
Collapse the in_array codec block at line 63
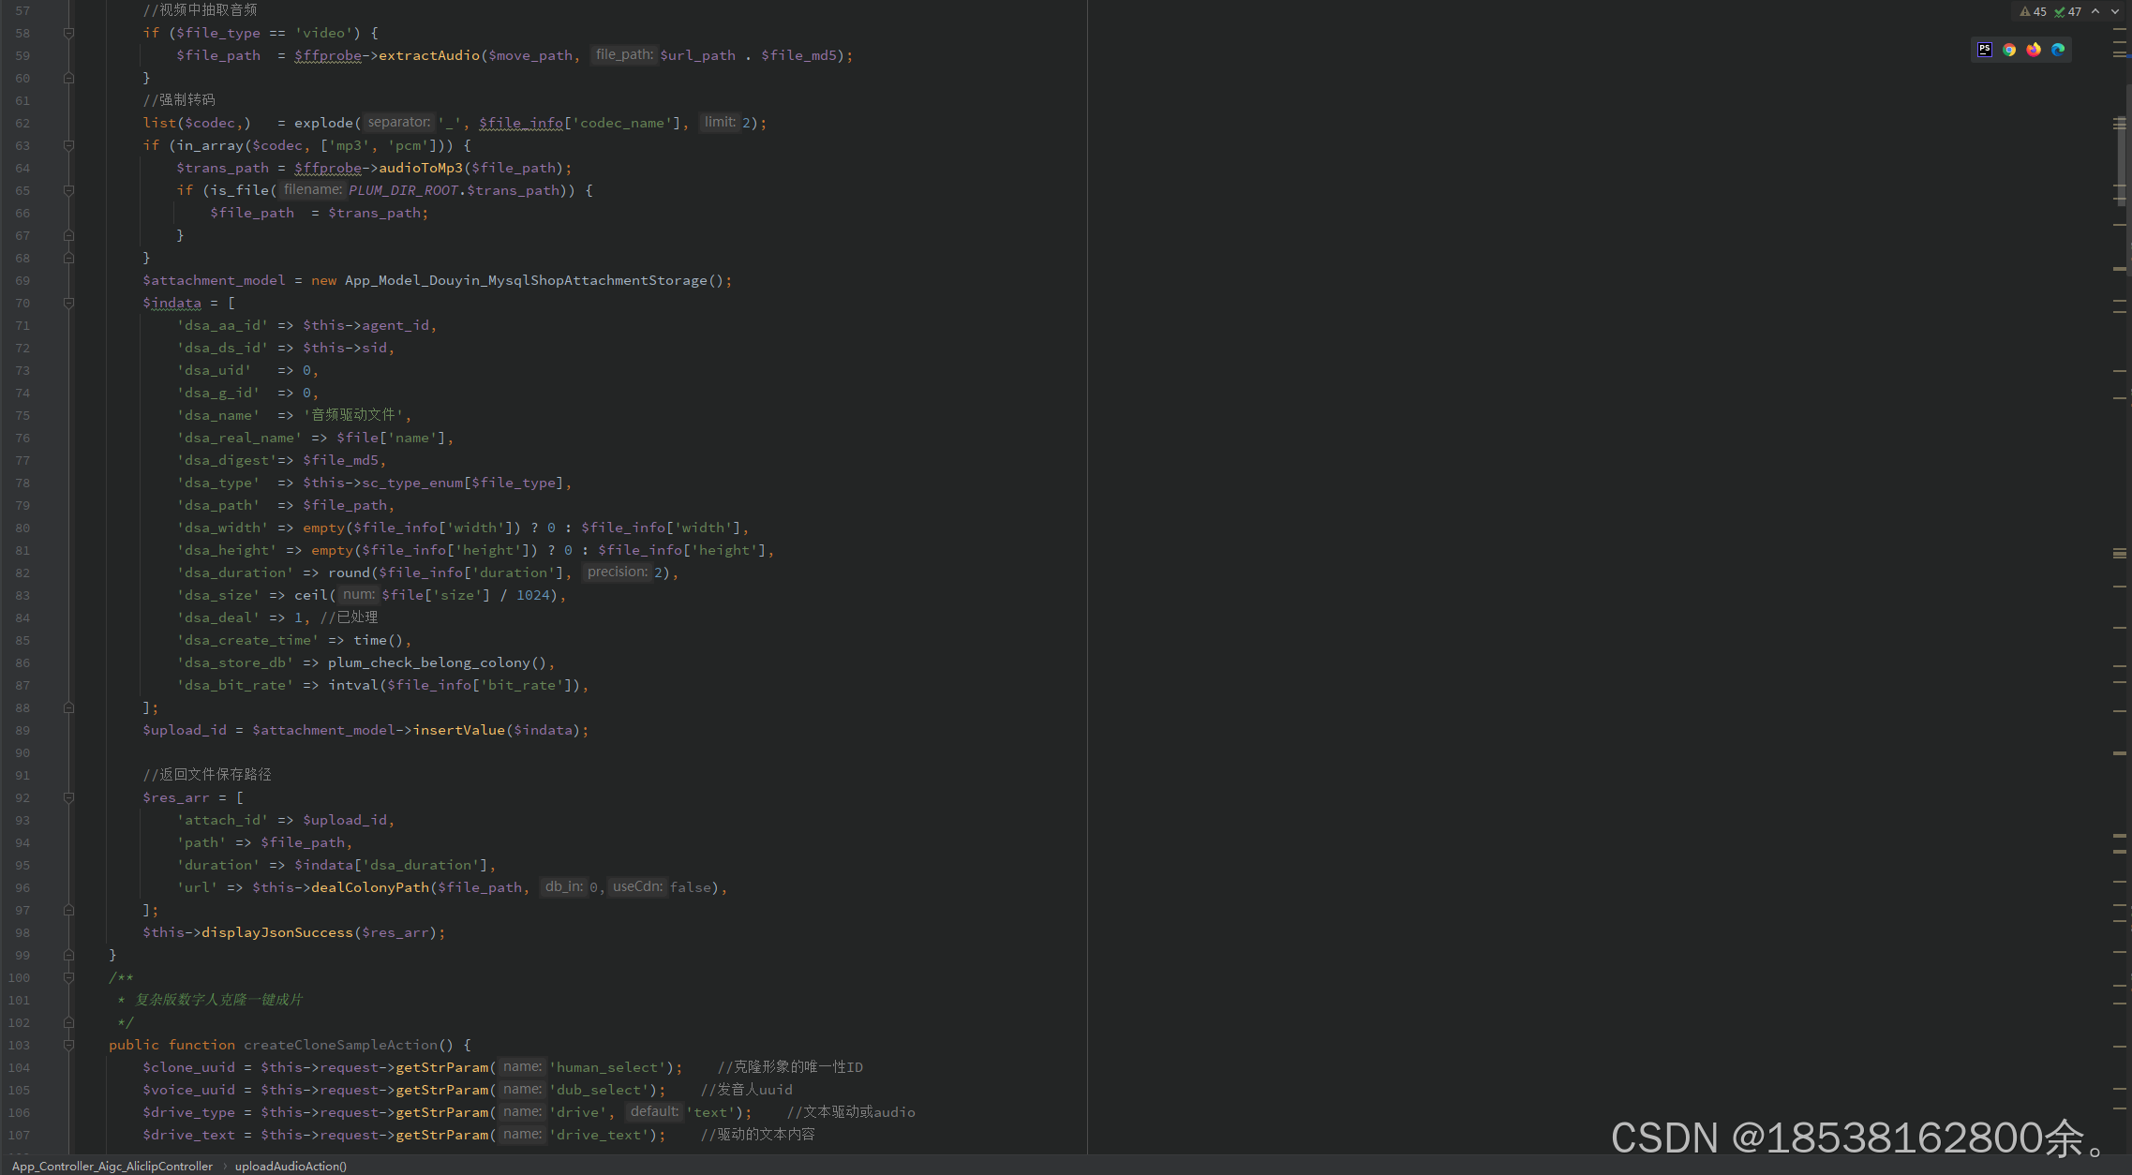[68, 145]
